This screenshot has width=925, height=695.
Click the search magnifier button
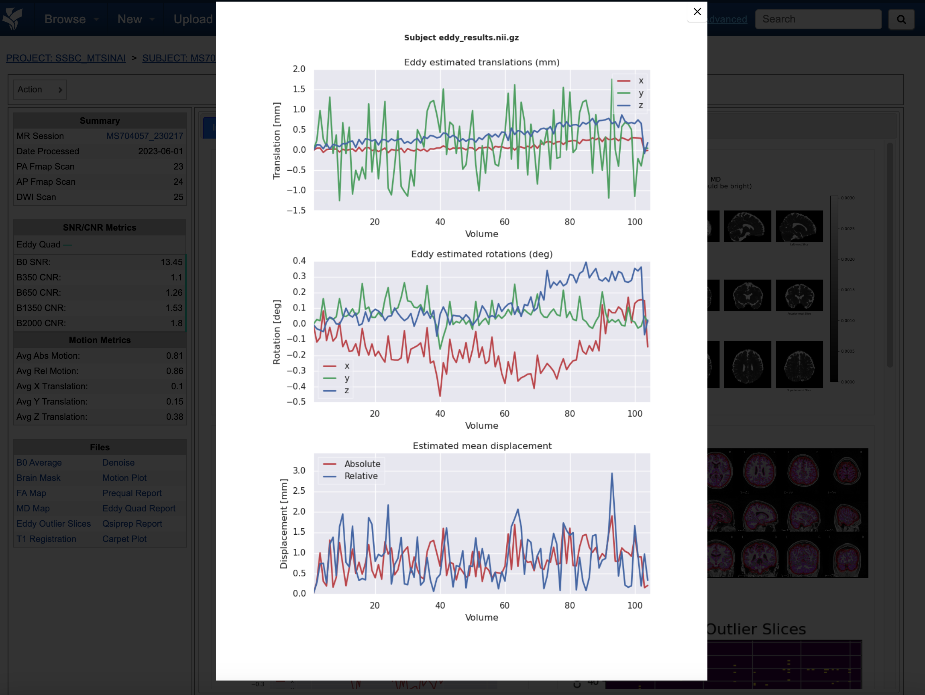901,19
